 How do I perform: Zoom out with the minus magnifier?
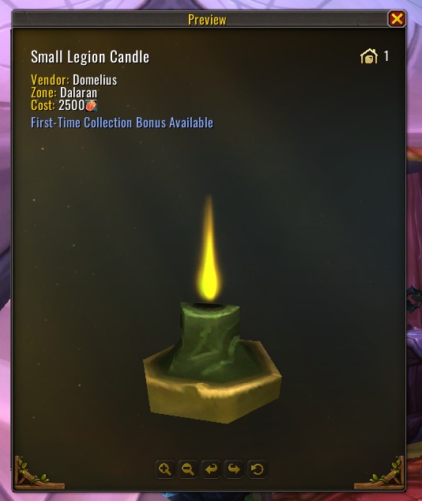tap(188, 469)
